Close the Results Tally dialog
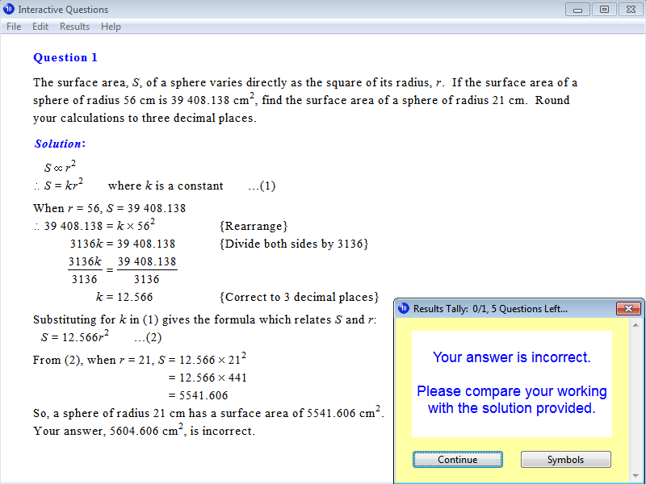Viewport: 646px width, 484px height. pos(628,308)
